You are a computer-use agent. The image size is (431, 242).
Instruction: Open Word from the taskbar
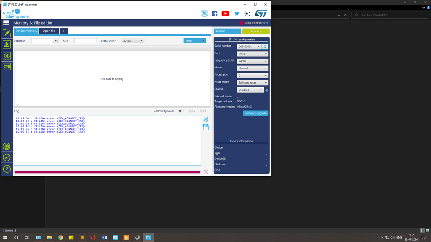[104, 237]
